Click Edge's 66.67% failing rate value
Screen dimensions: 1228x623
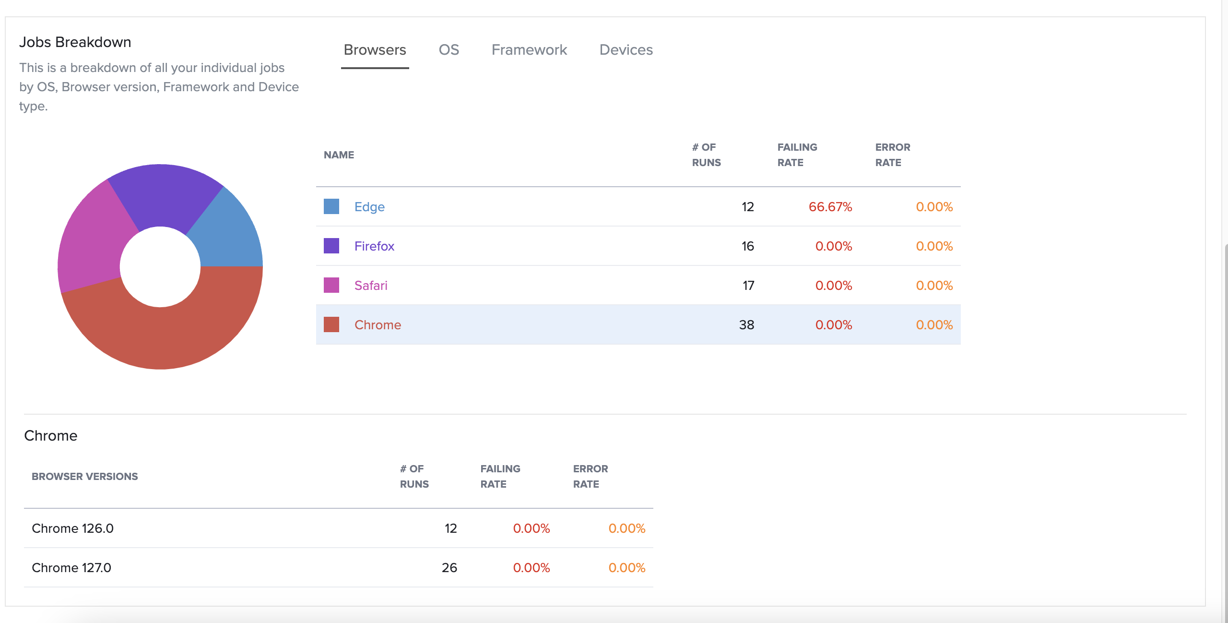pyautogui.click(x=830, y=207)
